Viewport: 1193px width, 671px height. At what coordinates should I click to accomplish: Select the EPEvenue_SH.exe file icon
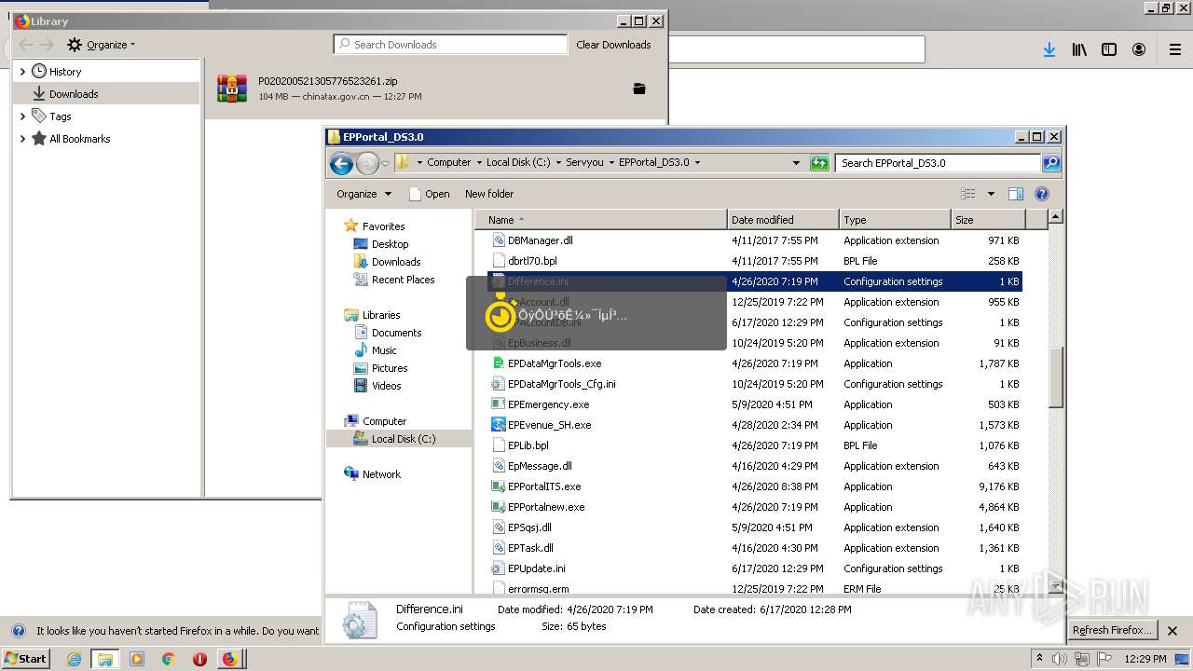[x=499, y=425]
